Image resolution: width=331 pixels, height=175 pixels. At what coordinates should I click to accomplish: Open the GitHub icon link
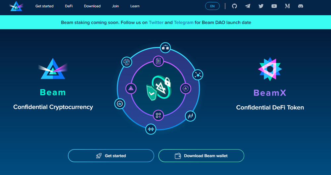234,6
